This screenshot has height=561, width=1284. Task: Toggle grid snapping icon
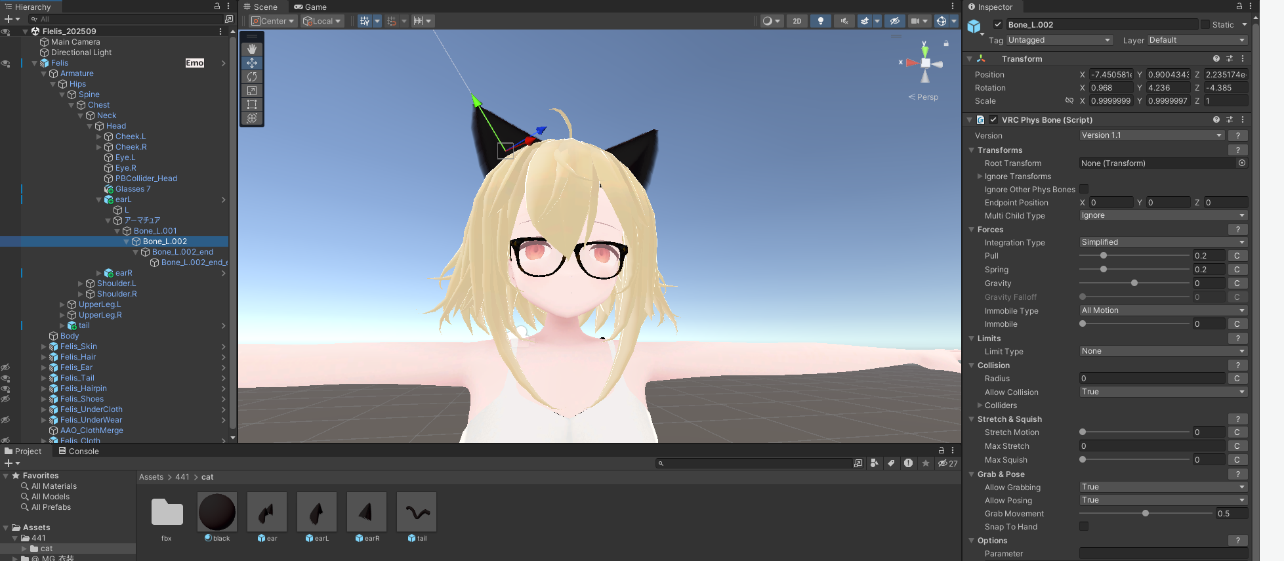point(392,21)
